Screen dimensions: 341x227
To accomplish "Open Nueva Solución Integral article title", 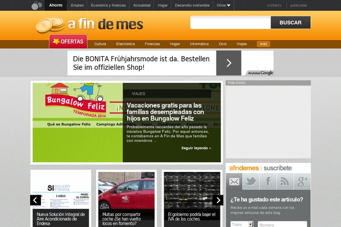I will [x=61, y=219].
